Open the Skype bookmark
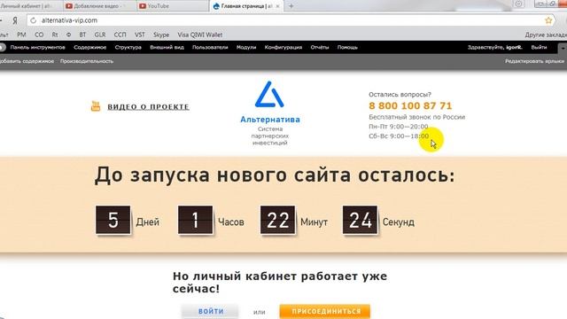Screen dimensions: 567x319 point(161,35)
